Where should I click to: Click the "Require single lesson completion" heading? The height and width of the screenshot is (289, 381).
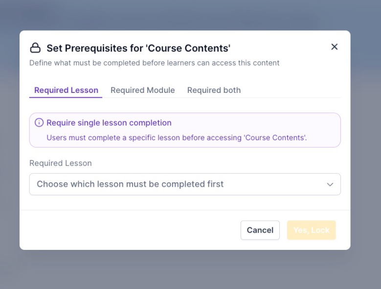109,123
